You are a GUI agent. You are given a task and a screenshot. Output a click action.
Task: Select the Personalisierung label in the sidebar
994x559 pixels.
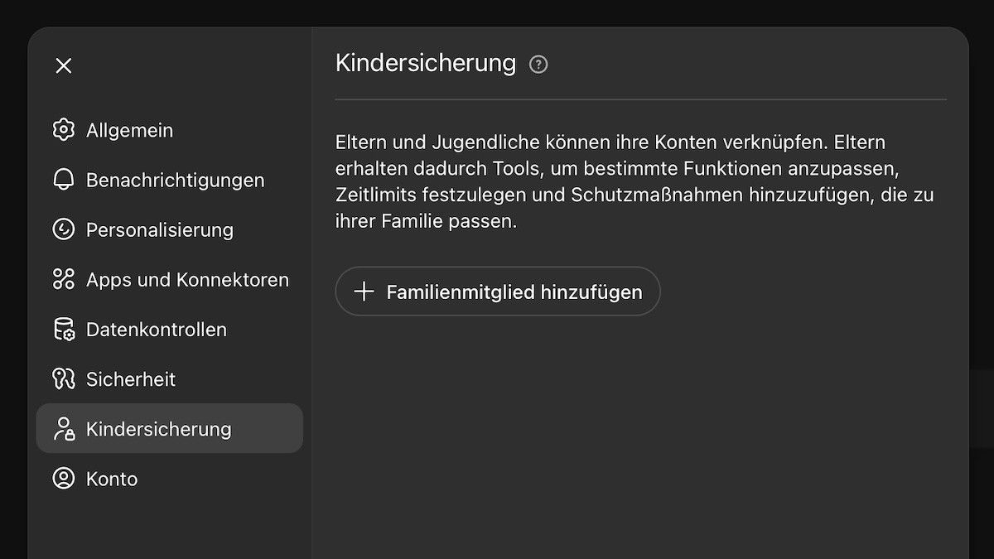tap(159, 230)
